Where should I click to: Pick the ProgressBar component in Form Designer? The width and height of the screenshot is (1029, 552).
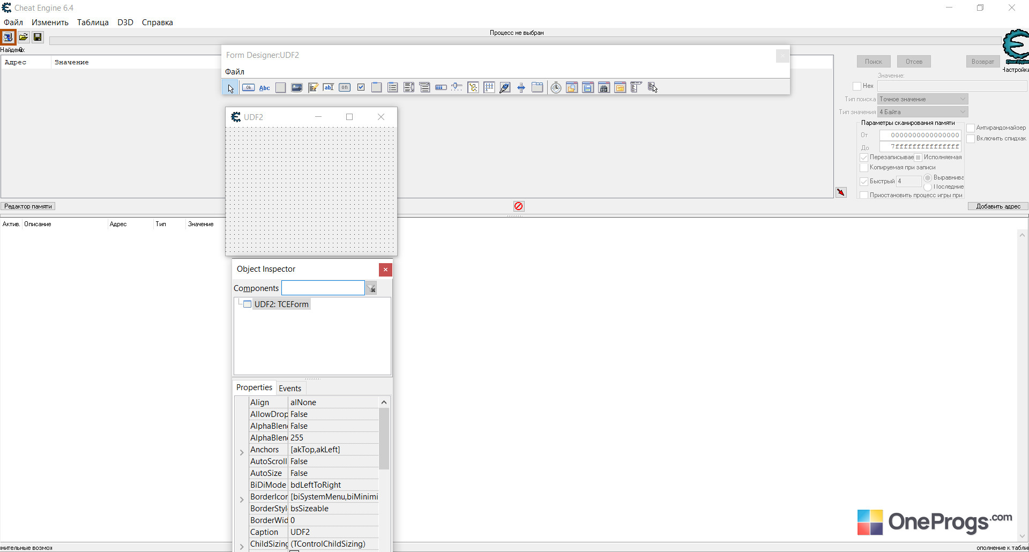click(441, 88)
